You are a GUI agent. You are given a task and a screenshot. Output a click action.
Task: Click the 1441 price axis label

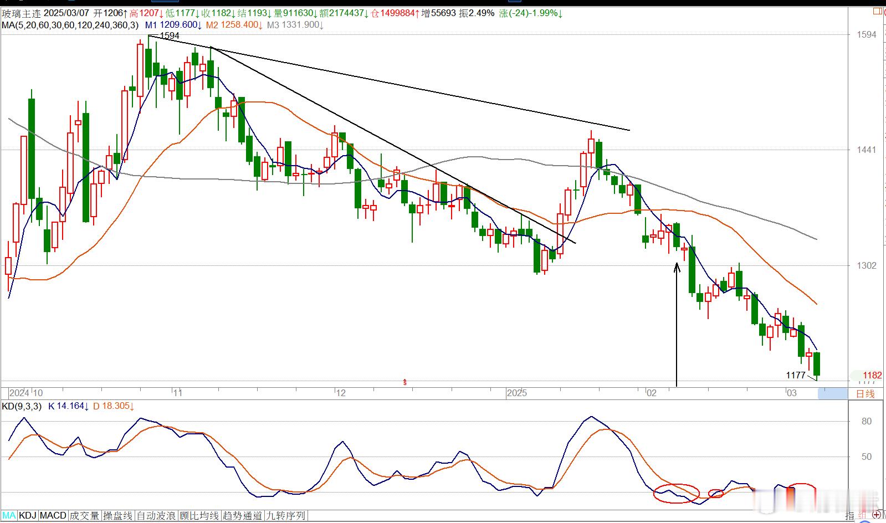866,150
